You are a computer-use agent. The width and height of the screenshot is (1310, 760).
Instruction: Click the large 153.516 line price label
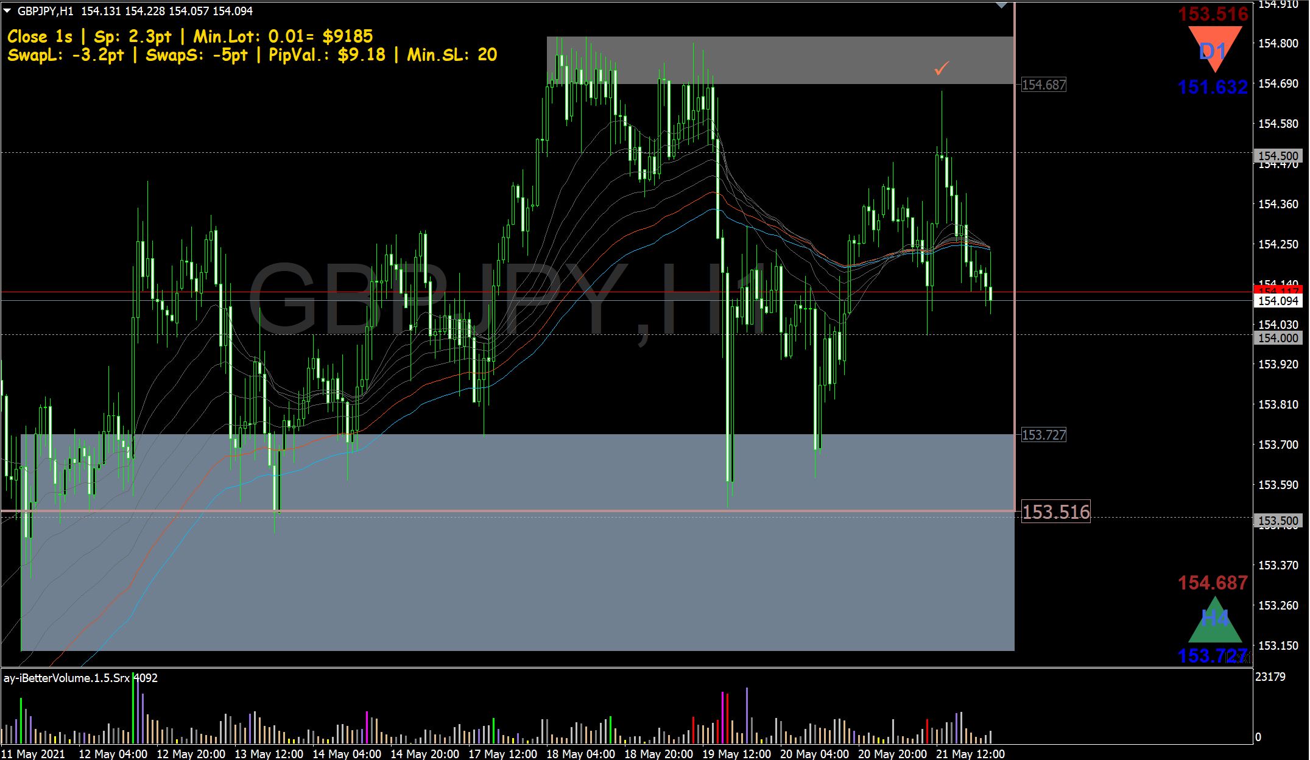click(1055, 512)
